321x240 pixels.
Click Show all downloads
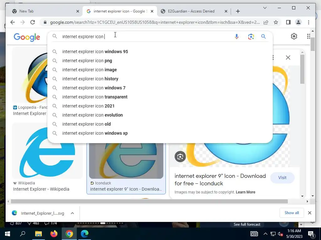292,212
